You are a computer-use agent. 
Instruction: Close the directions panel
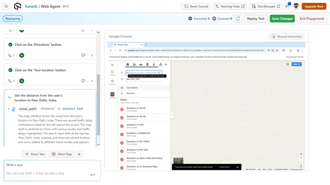(x=166, y=65)
